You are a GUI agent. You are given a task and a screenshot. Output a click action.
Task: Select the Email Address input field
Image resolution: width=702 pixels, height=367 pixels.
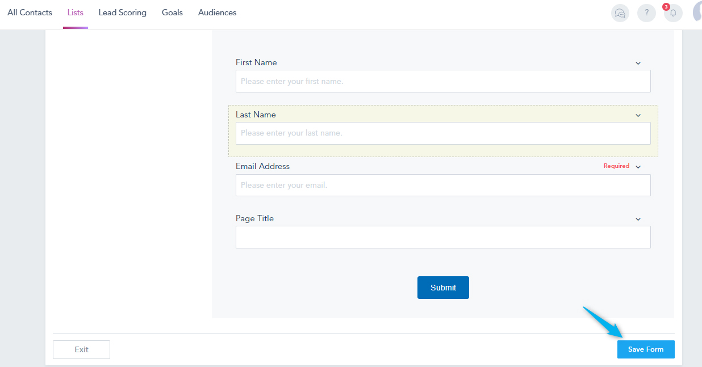(443, 185)
